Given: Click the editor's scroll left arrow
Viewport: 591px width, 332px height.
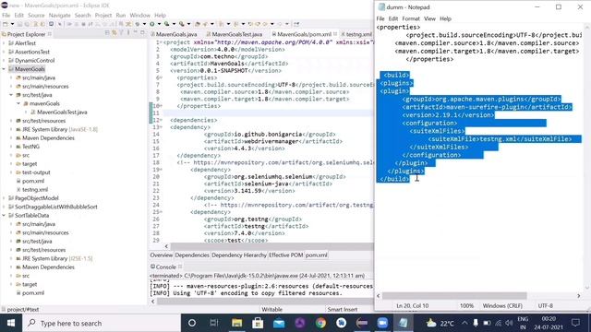Looking at the screenshot, I should point(166,246).
